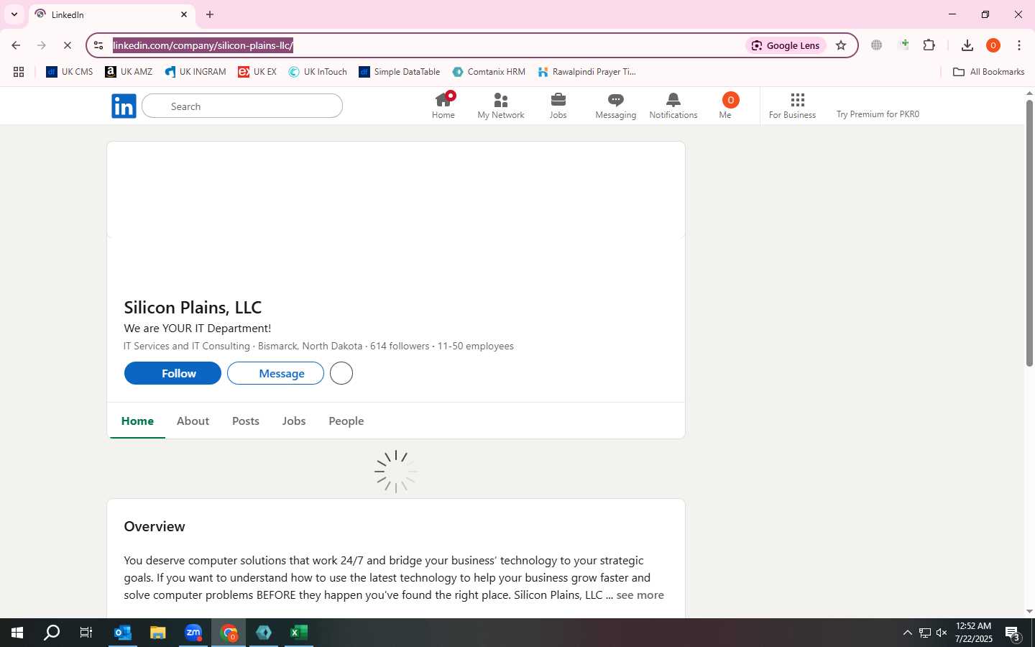Image resolution: width=1035 pixels, height=647 pixels.
Task: Click the 11-50 employees link
Action: [x=475, y=346]
